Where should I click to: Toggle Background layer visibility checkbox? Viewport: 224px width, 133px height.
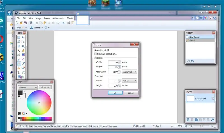tap(213, 99)
